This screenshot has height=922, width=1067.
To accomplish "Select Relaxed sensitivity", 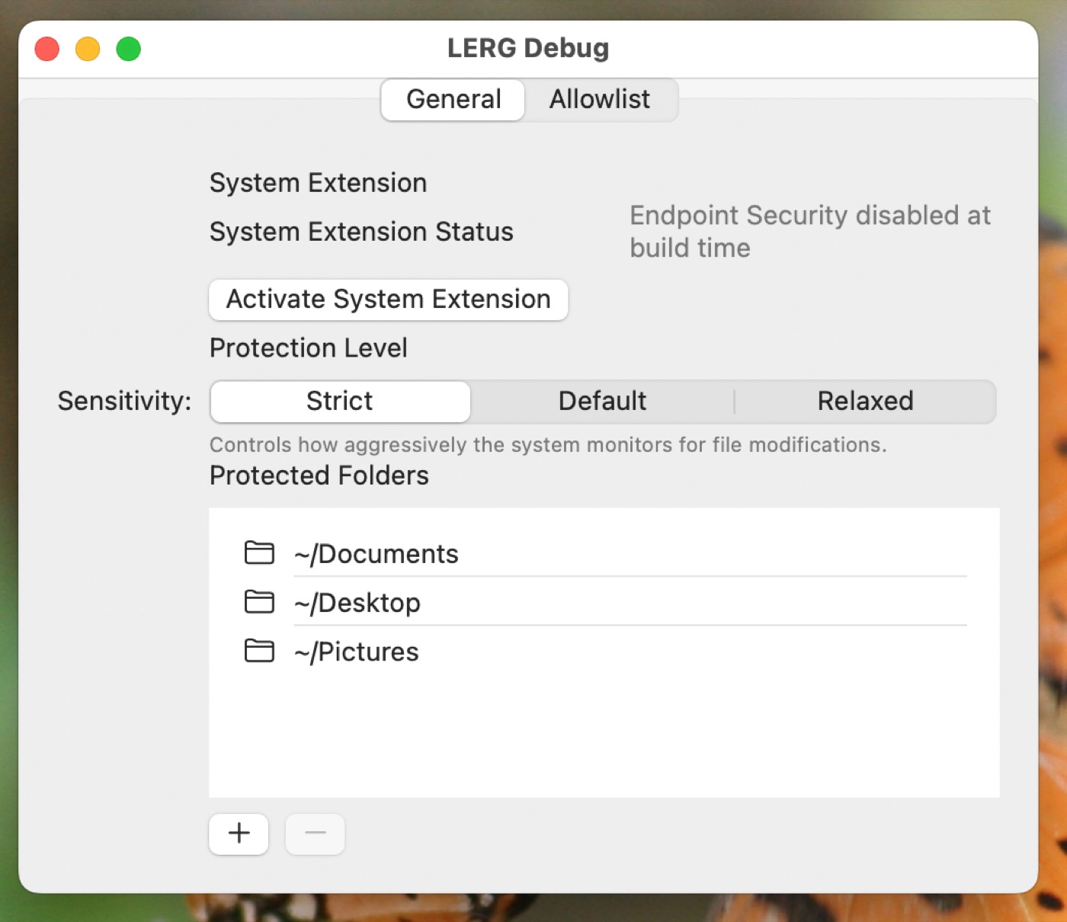I will coord(865,402).
